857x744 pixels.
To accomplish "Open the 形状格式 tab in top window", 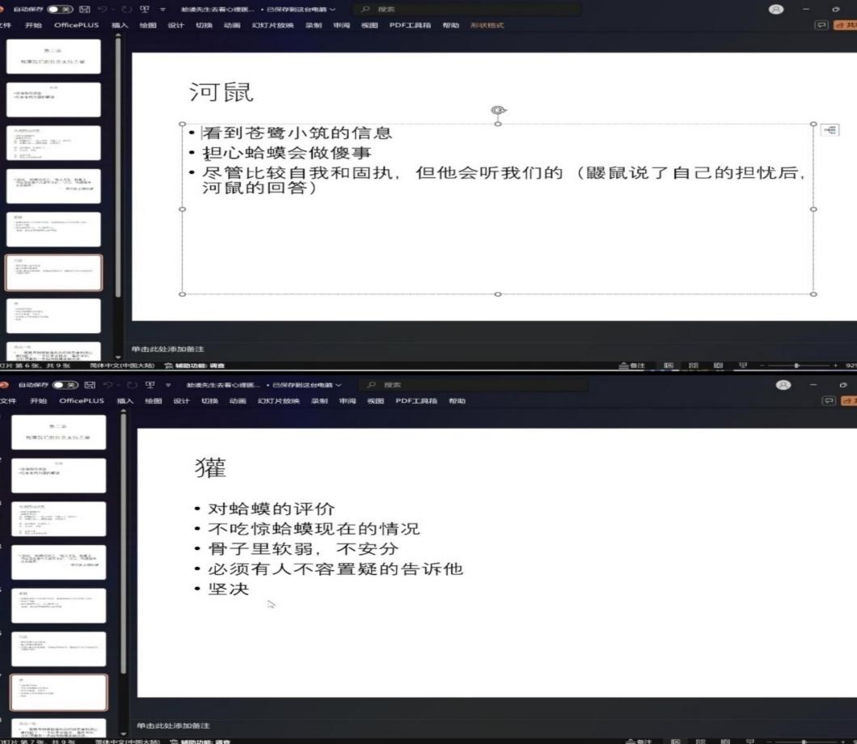I will point(487,25).
